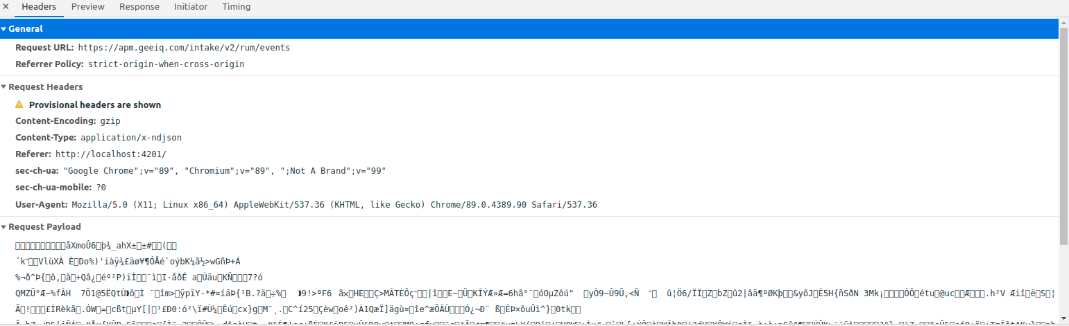Click the provisional headers warning icon

[x=19, y=105]
